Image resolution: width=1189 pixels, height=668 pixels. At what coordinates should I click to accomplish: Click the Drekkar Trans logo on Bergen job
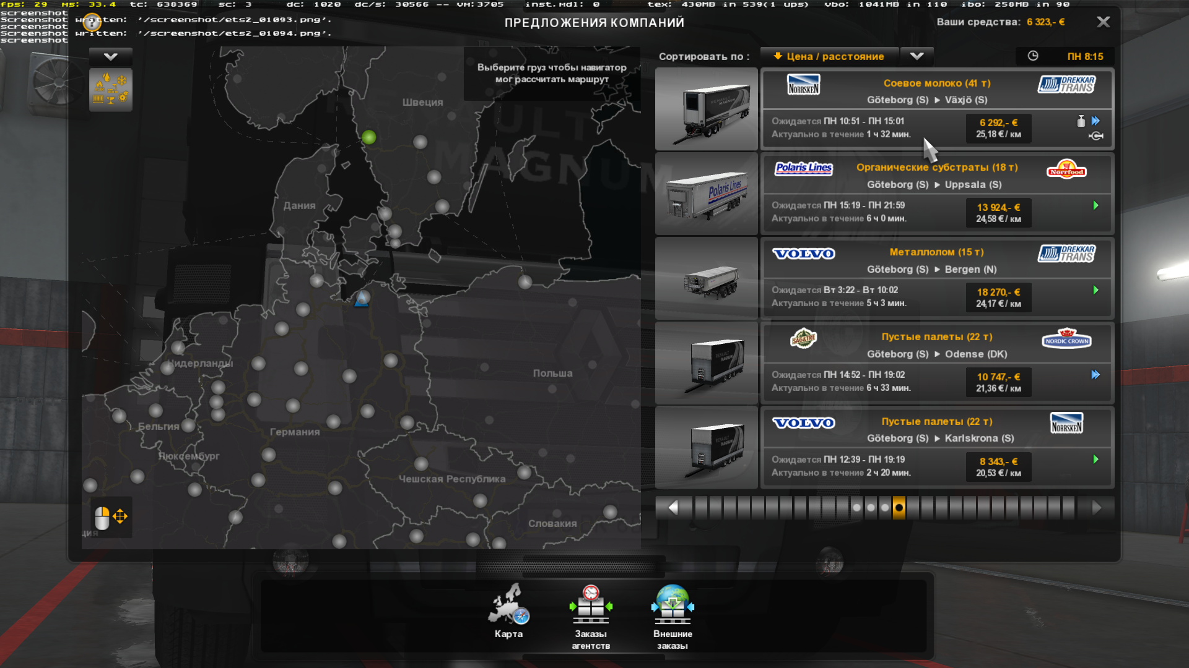[1066, 254]
